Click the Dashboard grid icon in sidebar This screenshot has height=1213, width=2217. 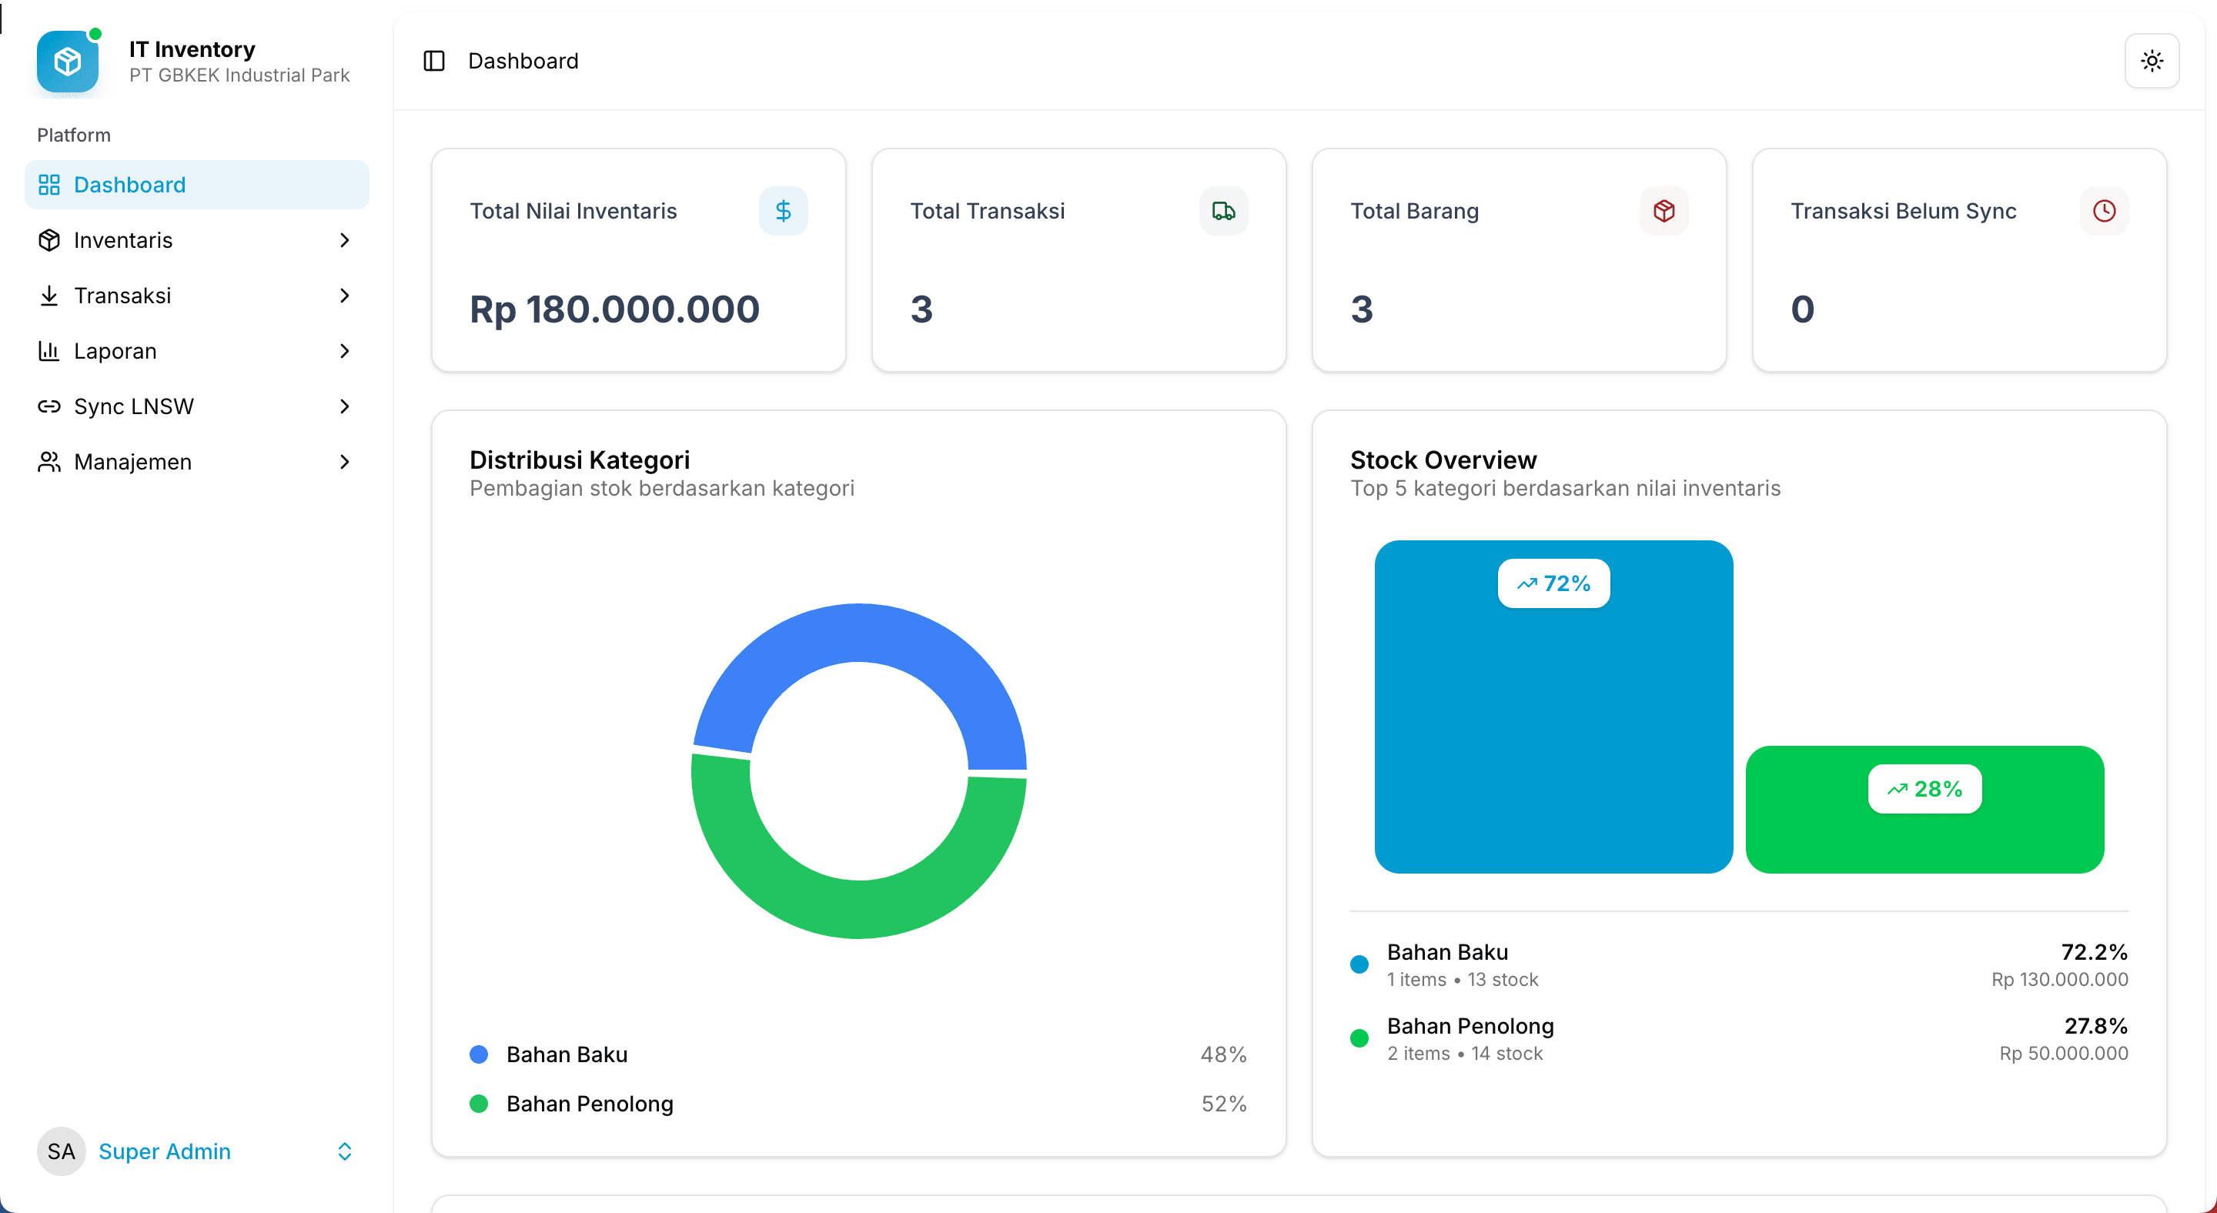coord(49,184)
